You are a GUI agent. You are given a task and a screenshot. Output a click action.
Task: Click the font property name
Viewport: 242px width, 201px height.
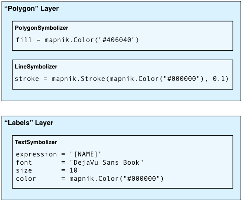[24, 163]
